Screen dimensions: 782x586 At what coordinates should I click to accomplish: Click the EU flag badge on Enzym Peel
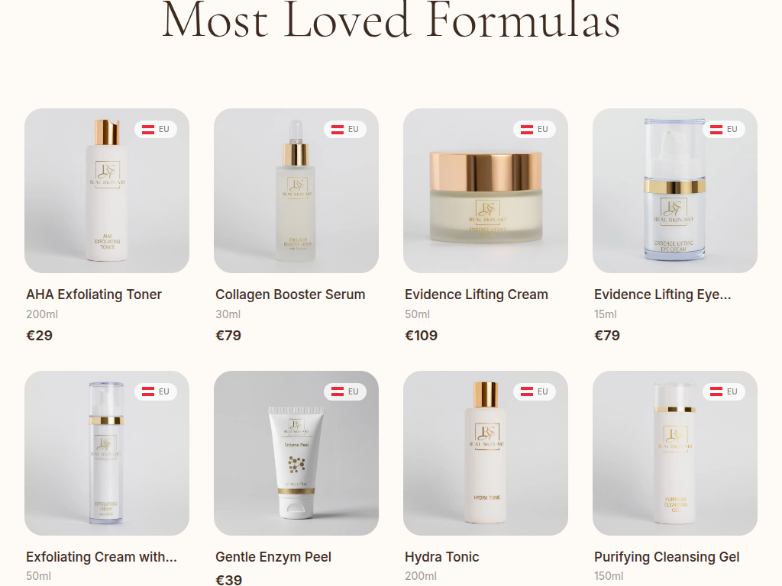[x=345, y=391]
